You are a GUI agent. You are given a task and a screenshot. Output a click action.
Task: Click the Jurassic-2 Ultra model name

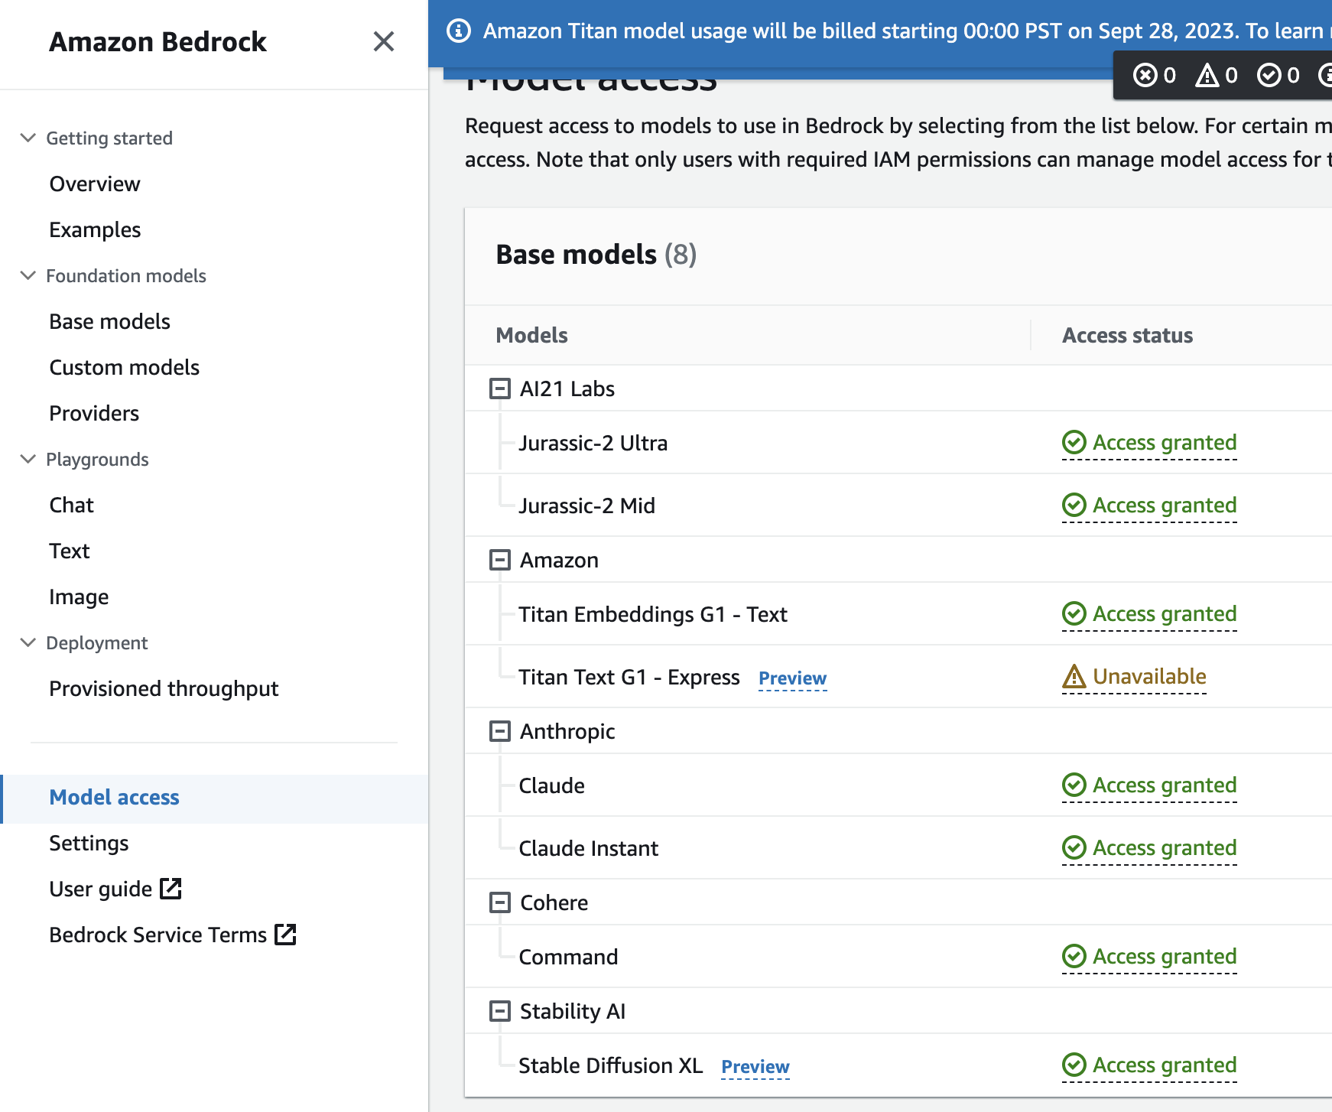click(593, 443)
